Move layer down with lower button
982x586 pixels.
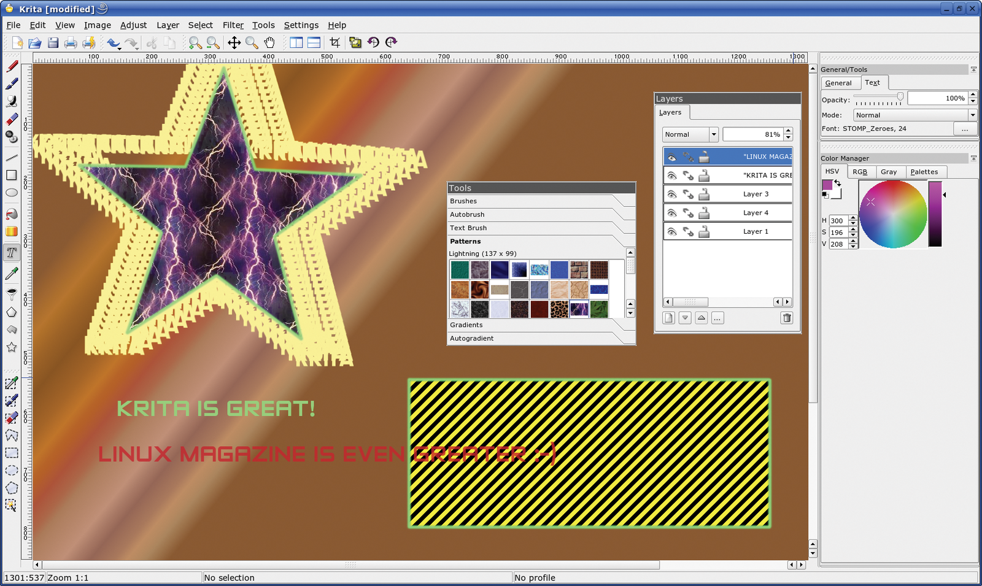pyautogui.click(x=685, y=318)
